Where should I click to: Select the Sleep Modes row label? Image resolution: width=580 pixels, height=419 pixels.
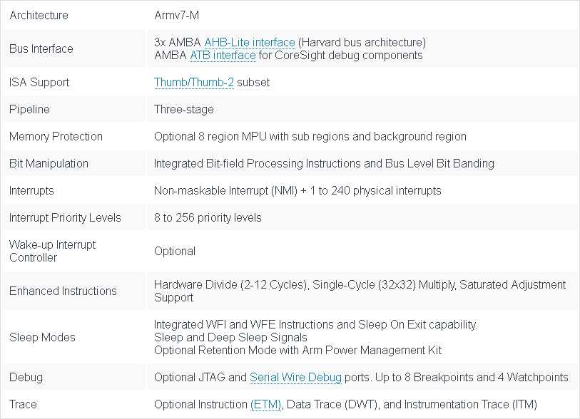(42, 337)
